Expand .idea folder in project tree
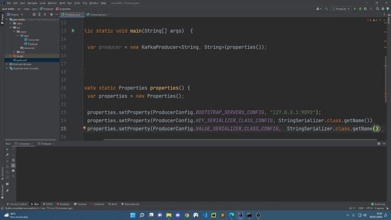This screenshot has height=220, width=391. (11, 23)
